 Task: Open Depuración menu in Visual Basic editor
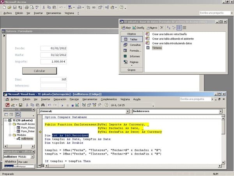click(59, 99)
